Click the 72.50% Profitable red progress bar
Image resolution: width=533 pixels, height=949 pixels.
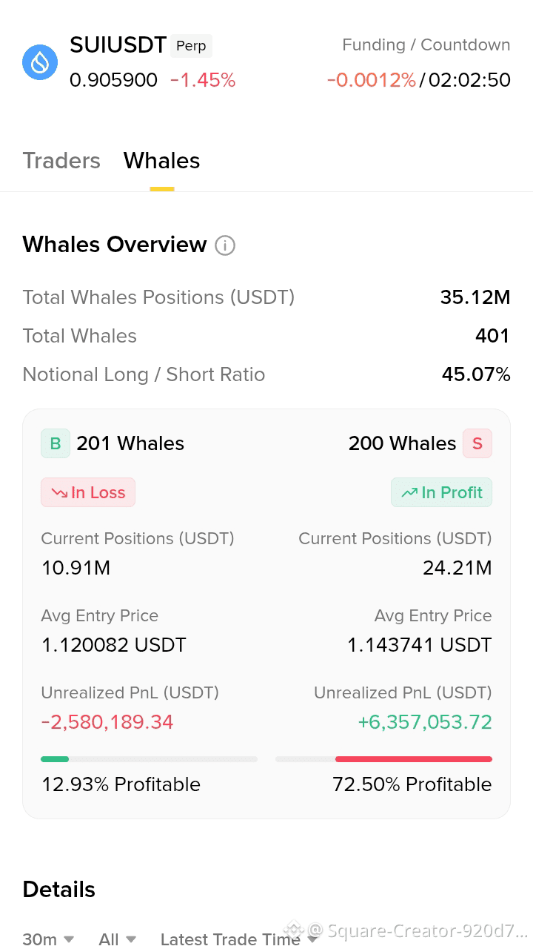pyautogui.click(x=383, y=759)
